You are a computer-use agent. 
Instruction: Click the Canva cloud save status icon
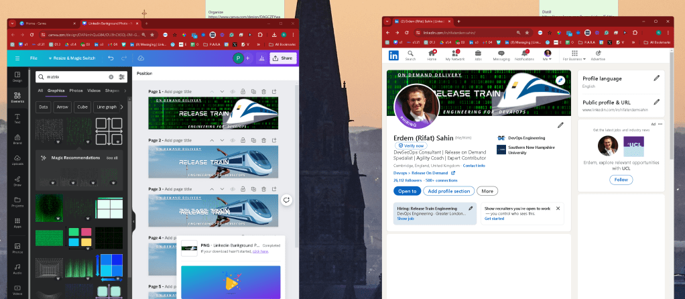141,58
